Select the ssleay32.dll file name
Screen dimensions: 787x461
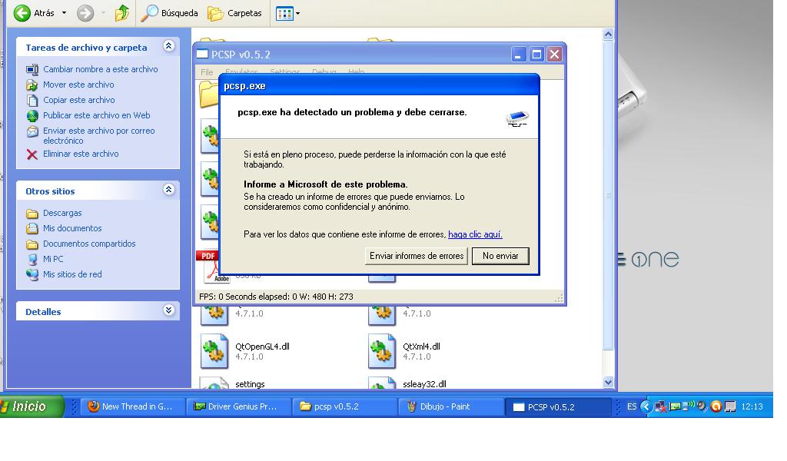(x=424, y=384)
